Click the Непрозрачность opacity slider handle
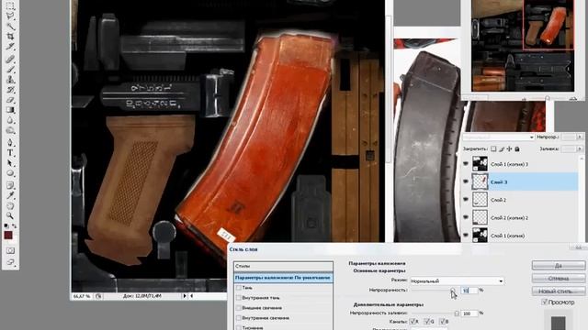588x330 pixels. [453, 291]
